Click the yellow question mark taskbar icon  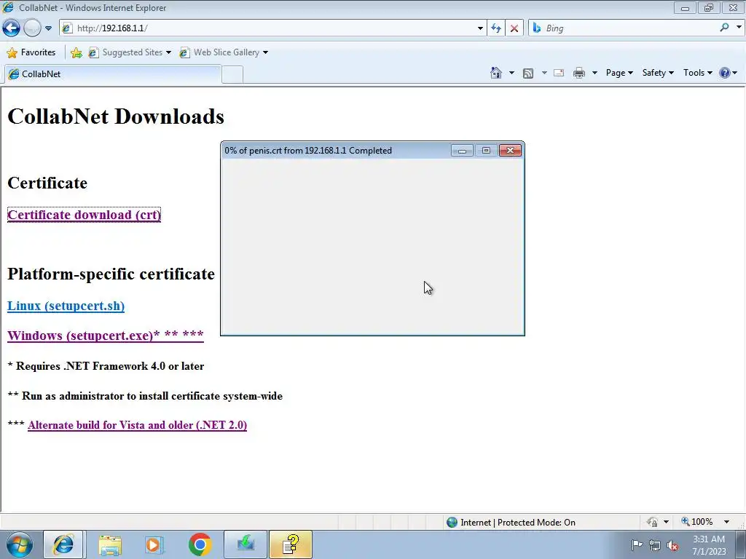coord(291,544)
